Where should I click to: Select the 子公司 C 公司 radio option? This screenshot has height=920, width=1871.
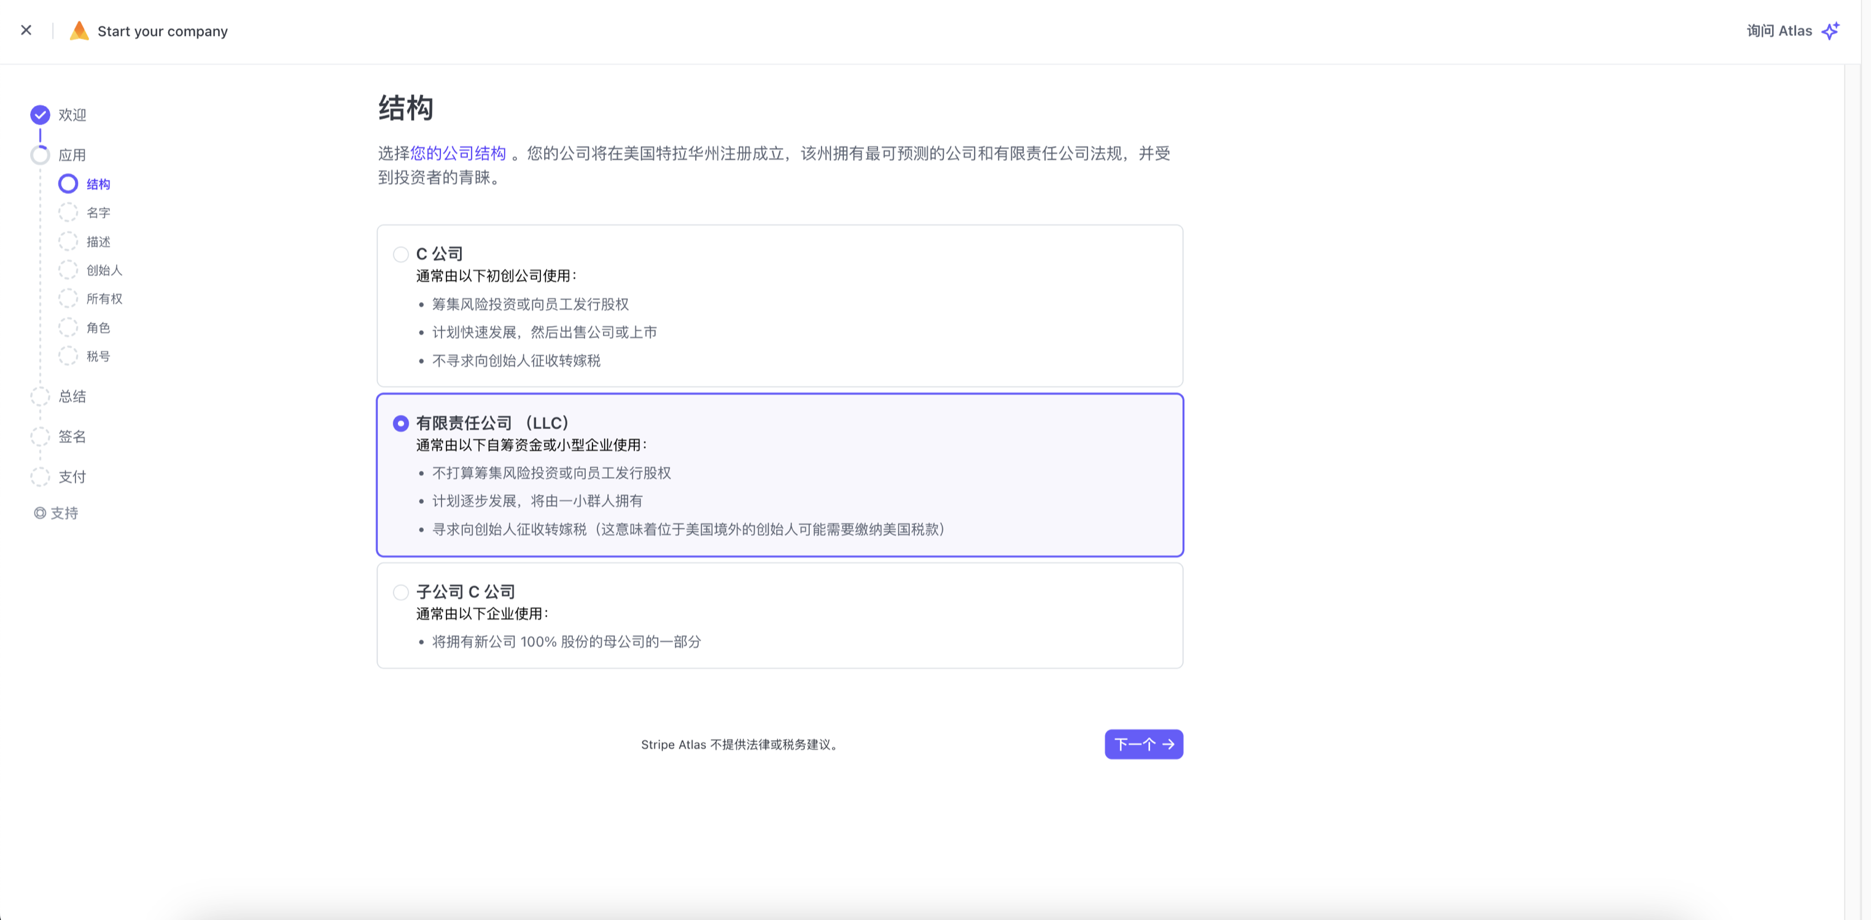pyautogui.click(x=400, y=592)
